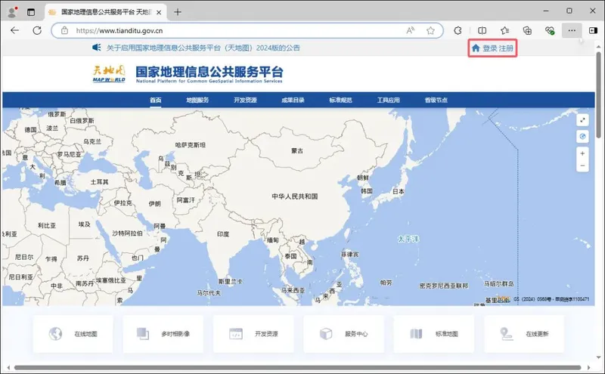
Task: Open the 2024版 announcement link
Action: tap(203, 48)
